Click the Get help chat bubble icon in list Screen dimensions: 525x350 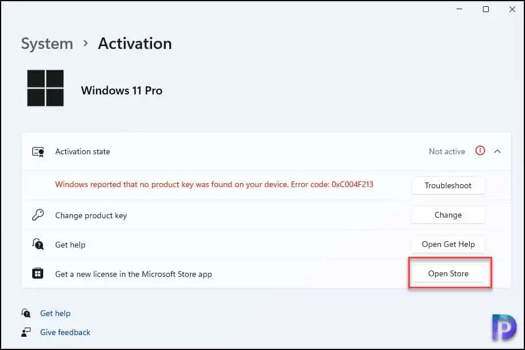click(39, 245)
